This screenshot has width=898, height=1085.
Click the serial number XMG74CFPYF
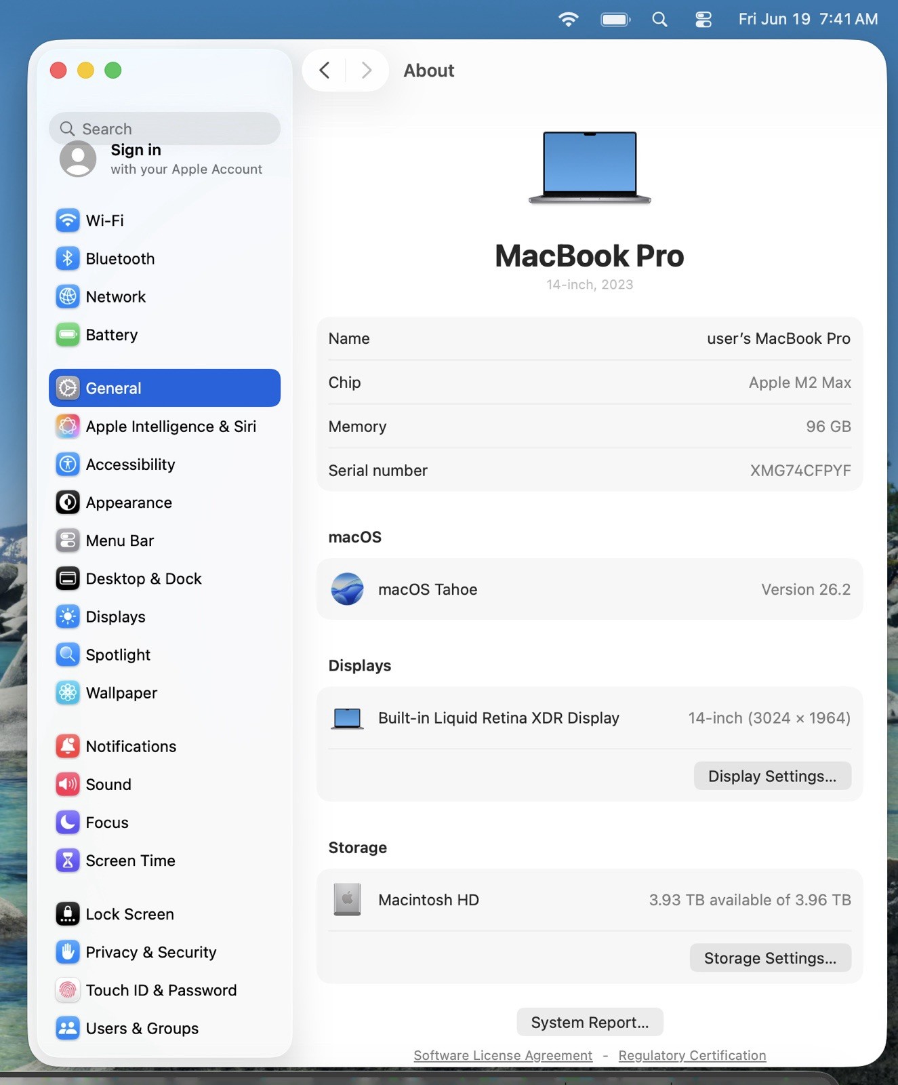coord(800,471)
